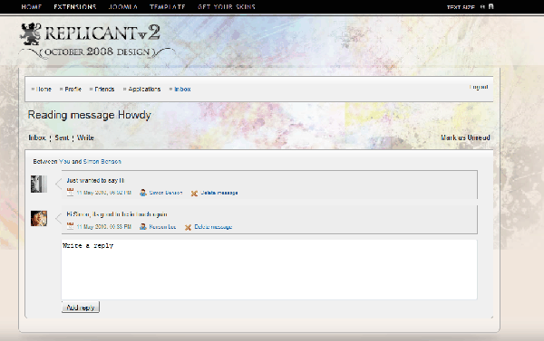Click the sender name on the 'Hi Simon' message
This screenshot has width=544, height=341.
(x=162, y=227)
